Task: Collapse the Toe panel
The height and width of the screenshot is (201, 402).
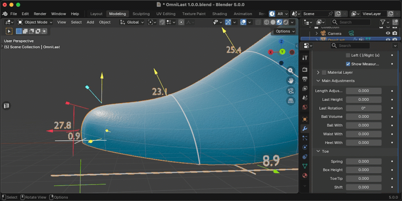Action: click(318, 151)
